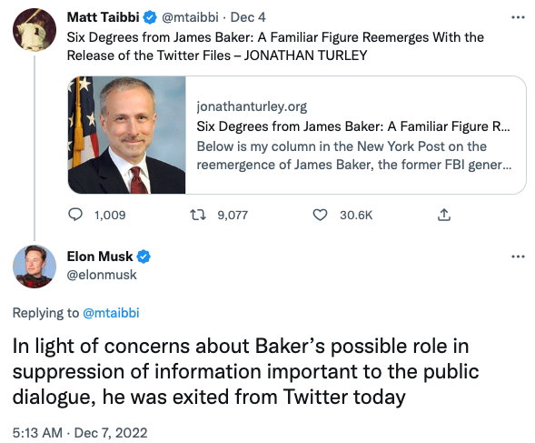Open Elon Musk's verified badge
The image size is (535, 443).
click(144, 257)
